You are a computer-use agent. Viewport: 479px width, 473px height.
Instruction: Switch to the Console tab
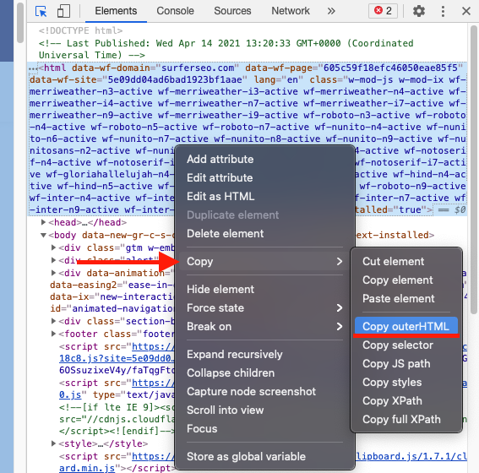pyautogui.click(x=175, y=11)
